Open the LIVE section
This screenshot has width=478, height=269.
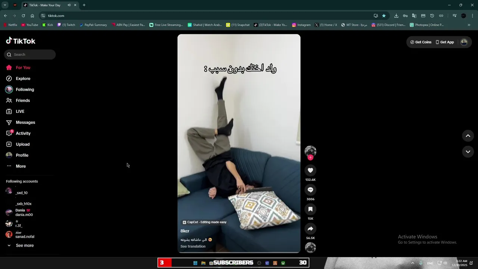(x=15, y=111)
